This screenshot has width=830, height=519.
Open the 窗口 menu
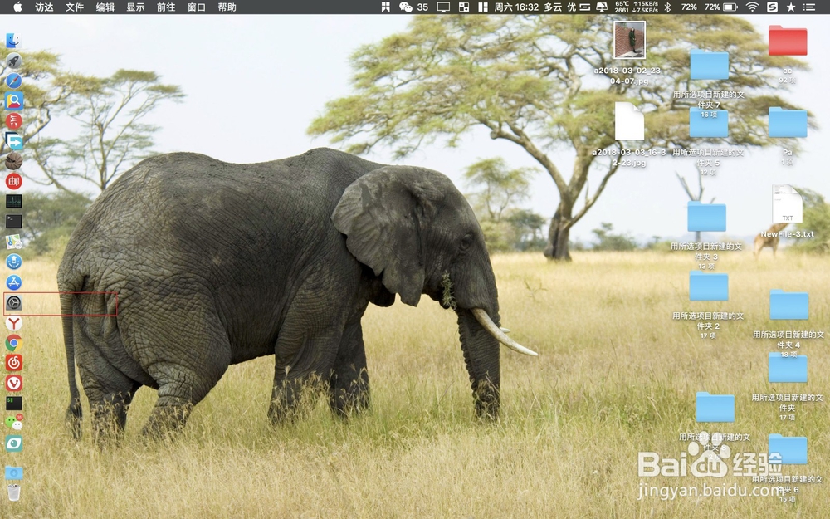pos(197,7)
